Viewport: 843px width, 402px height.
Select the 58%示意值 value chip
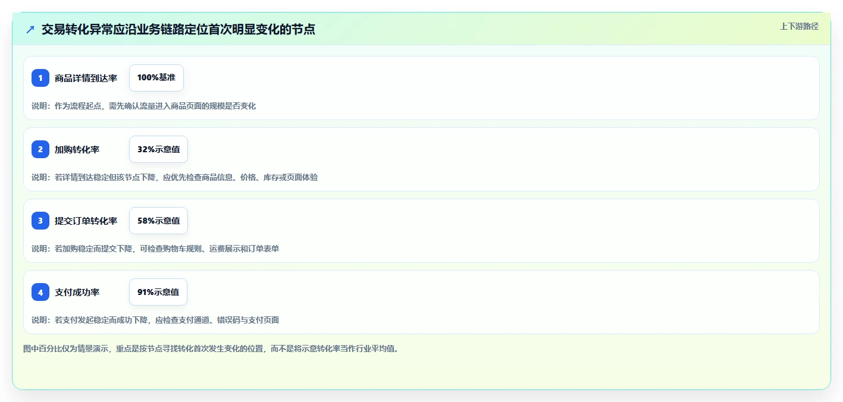pos(158,221)
